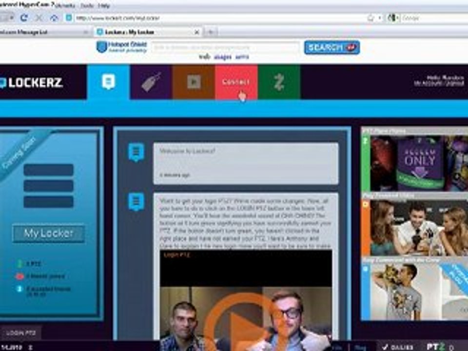
Task: Open the Welcome to Lockerz message
Action: click(x=246, y=164)
